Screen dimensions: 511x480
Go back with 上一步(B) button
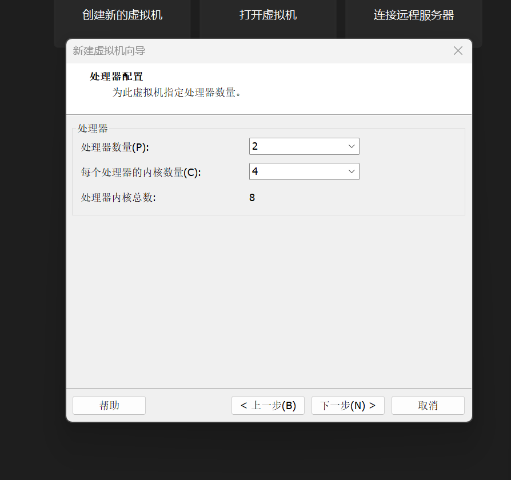pyautogui.click(x=268, y=405)
